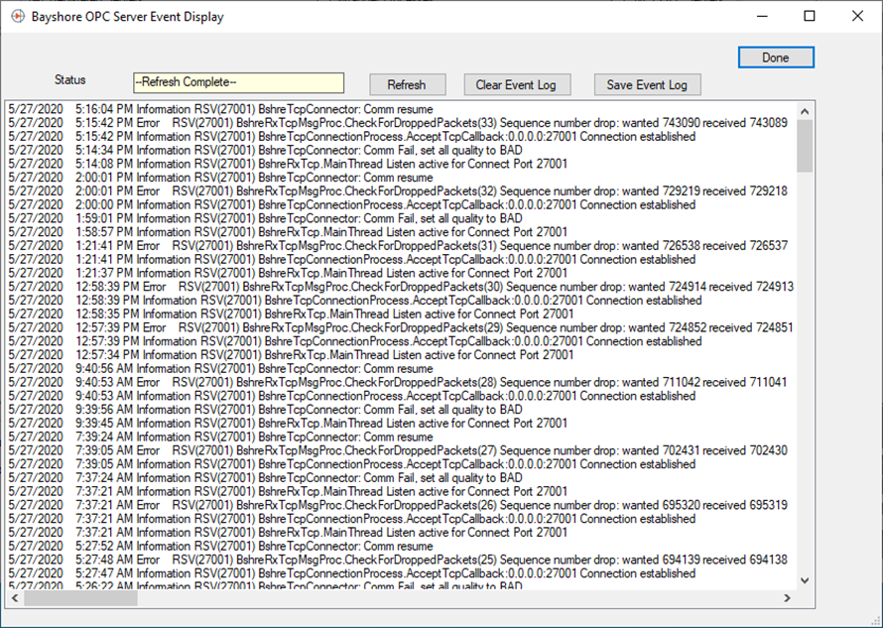Click the horizontal scrollbar left arrow
The image size is (883, 628).
point(15,598)
